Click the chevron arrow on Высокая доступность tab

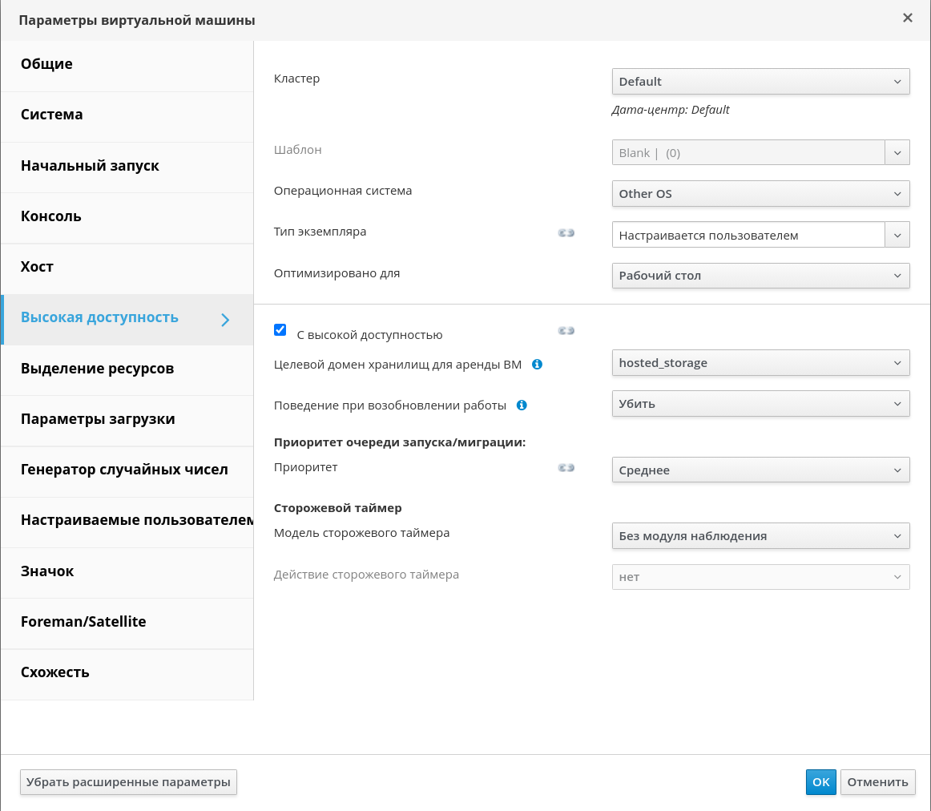click(x=225, y=320)
